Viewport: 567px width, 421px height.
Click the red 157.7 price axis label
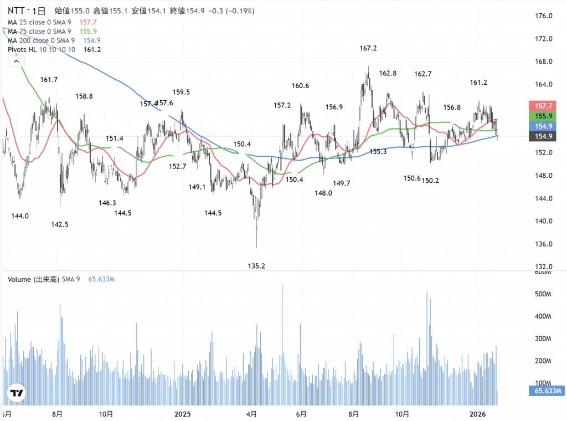pyautogui.click(x=546, y=105)
